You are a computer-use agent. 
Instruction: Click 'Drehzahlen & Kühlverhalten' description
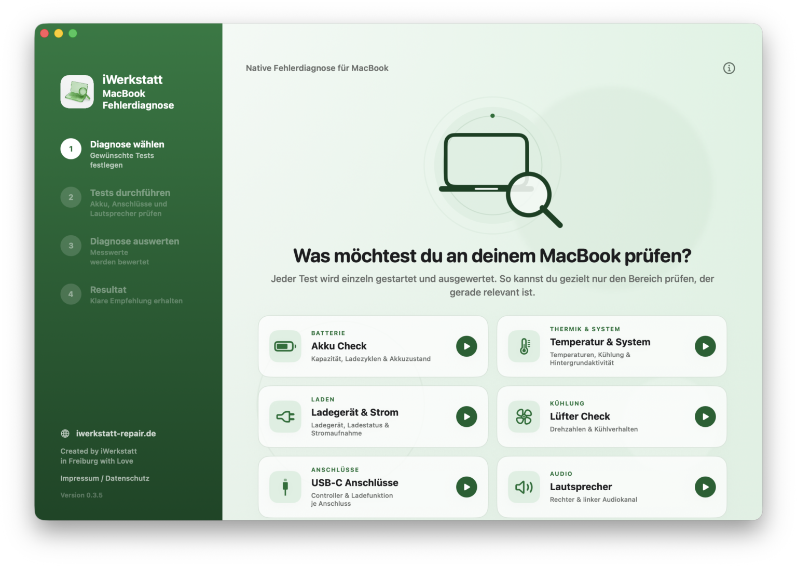pyautogui.click(x=594, y=429)
